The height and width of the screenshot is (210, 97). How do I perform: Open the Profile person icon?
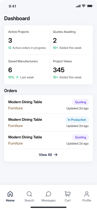tap(87, 194)
